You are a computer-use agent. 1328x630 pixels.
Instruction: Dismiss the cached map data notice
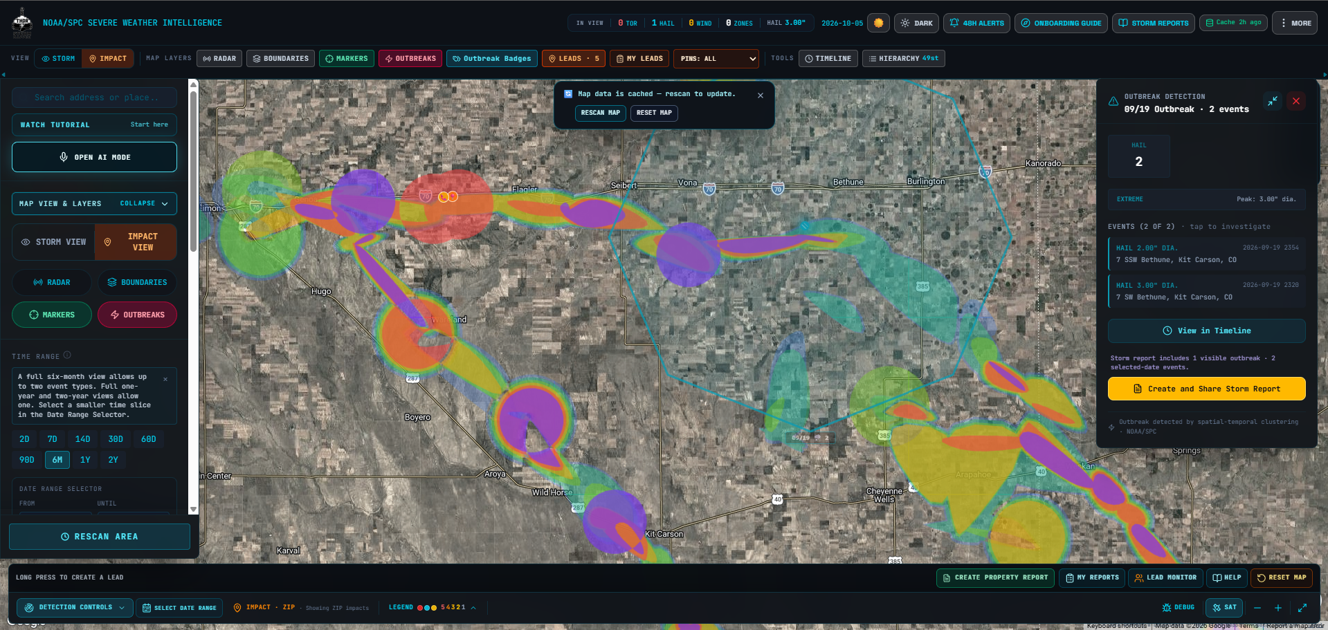click(x=761, y=95)
